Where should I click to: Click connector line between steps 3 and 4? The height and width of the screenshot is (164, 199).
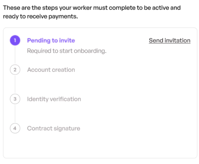15,114
